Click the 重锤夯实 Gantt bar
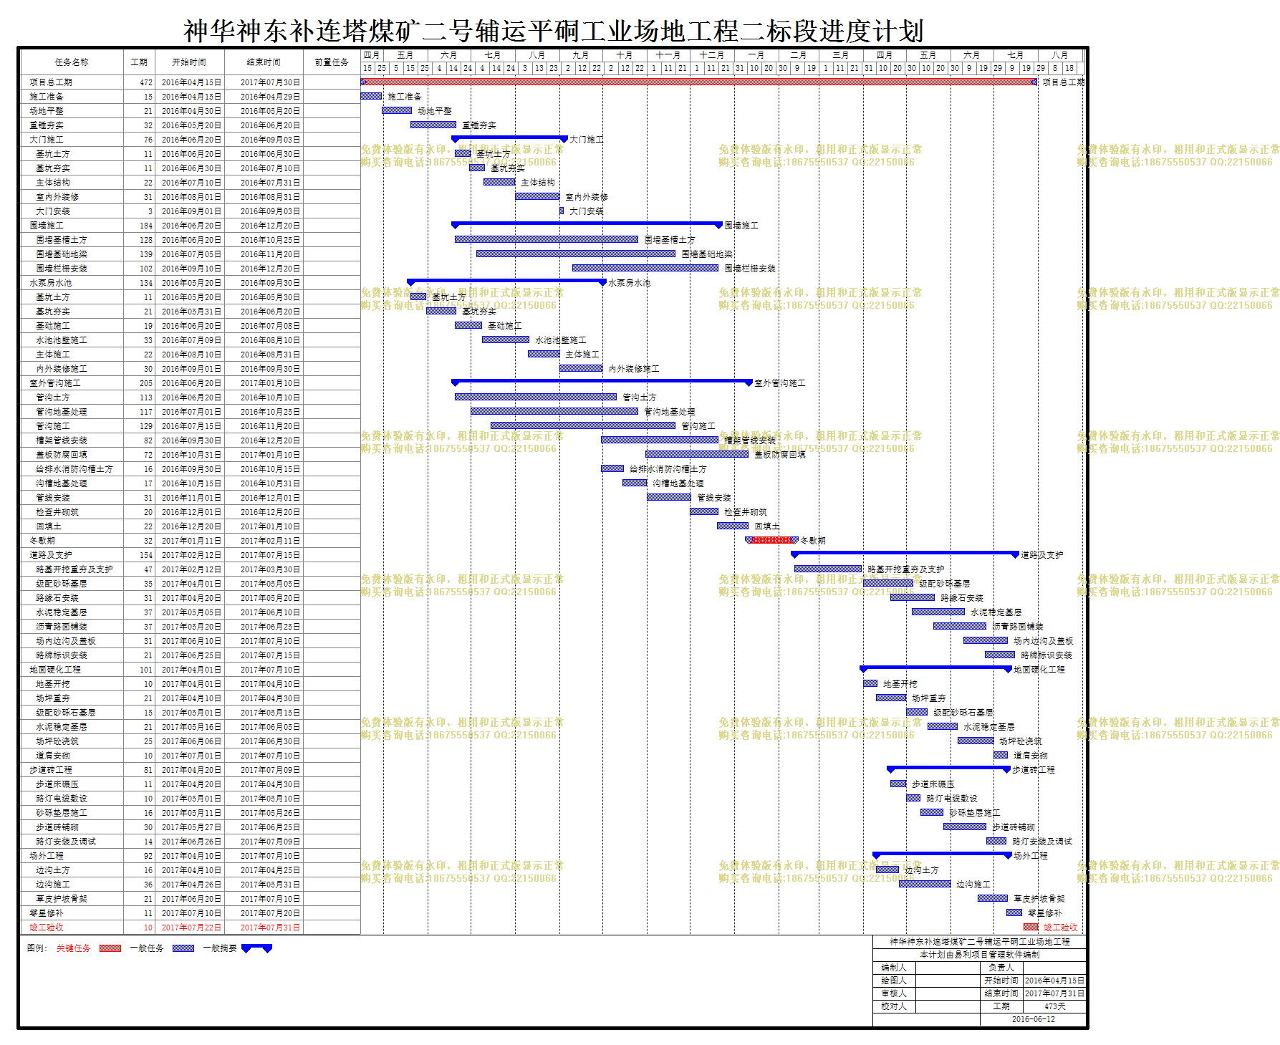 (433, 125)
